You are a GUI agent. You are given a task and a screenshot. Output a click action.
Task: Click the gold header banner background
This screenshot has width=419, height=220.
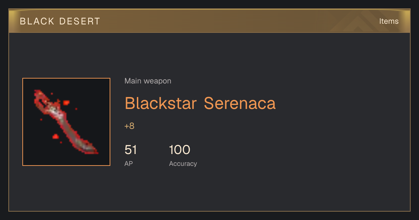209,21
